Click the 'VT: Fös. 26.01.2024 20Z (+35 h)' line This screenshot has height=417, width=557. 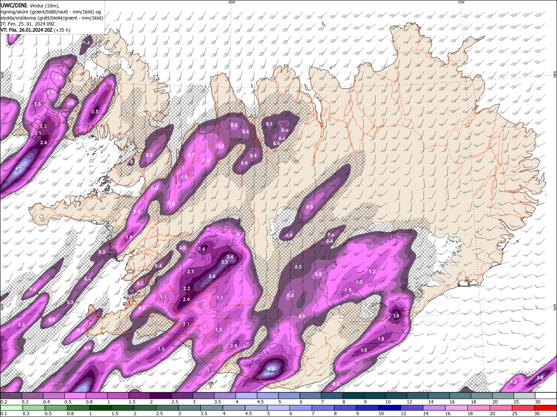pos(36,30)
